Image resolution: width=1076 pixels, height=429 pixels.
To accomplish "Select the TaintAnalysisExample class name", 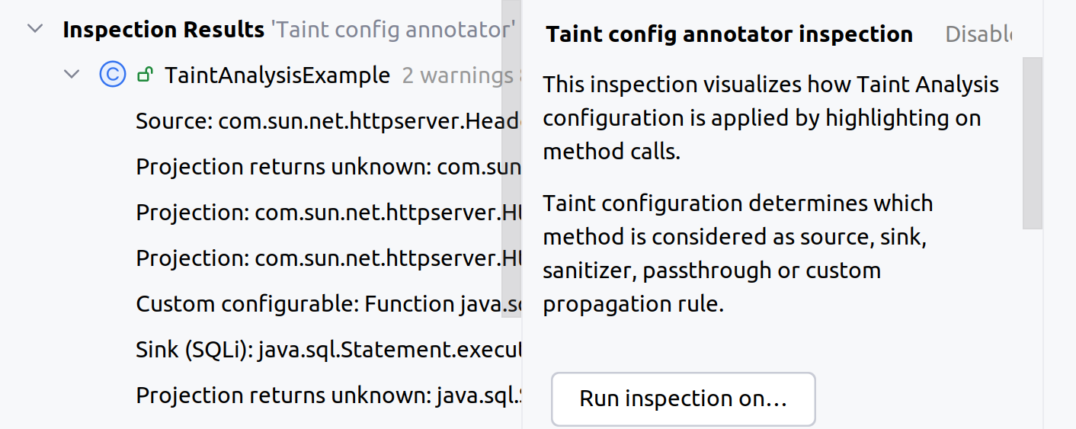I will [277, 75].
